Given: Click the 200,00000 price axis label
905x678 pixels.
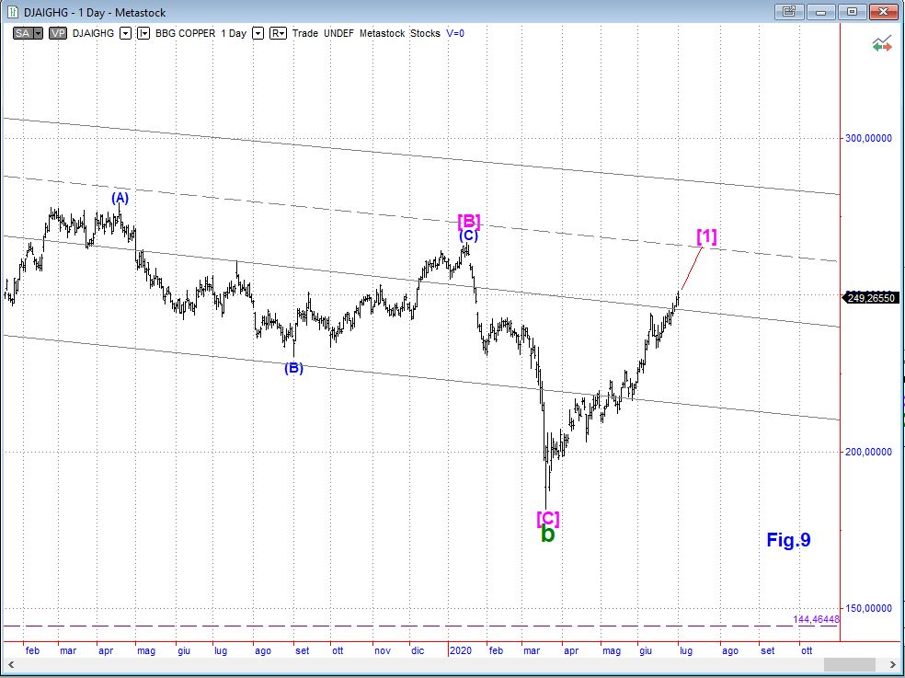Looking at the screenshot, I should coord(868,452).
